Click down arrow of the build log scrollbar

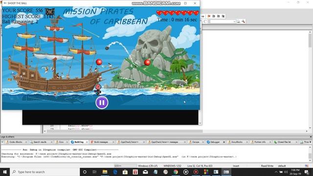[310, 160]
